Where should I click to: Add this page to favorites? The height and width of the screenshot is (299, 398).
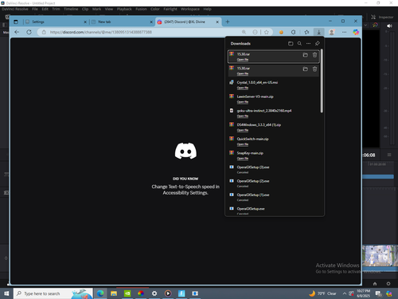click(267, 32)
